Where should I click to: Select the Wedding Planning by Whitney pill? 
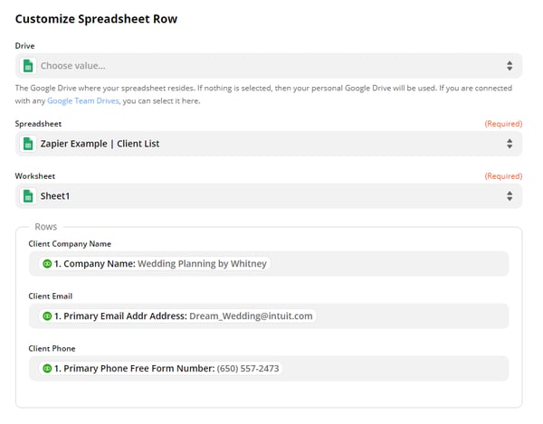155,264
